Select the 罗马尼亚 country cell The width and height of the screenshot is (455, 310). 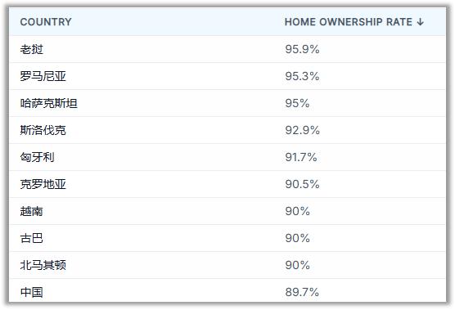pyautogui.click(x=43, y=76)
